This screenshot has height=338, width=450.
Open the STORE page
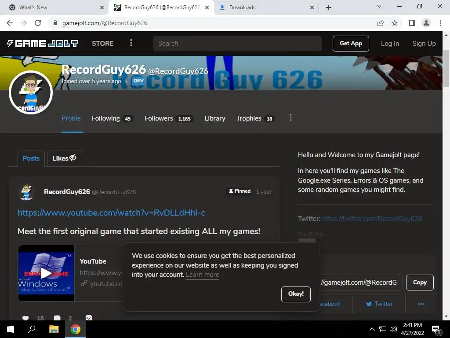(x=103, y=44)
